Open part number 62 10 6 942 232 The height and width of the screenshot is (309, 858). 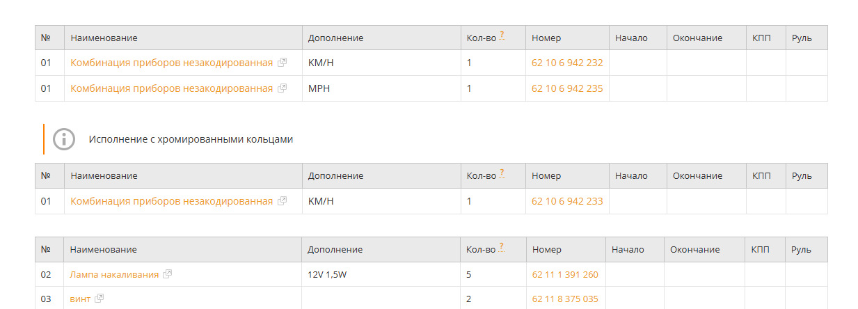(x=567, y=63)
